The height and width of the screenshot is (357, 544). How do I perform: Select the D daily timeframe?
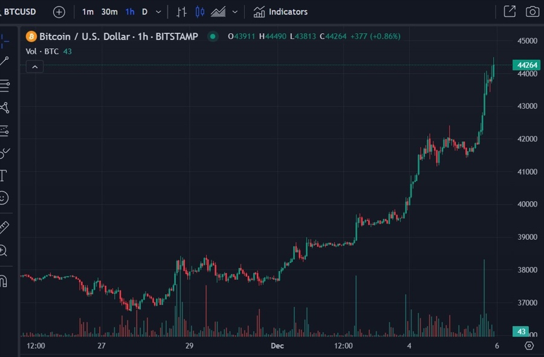144,12
